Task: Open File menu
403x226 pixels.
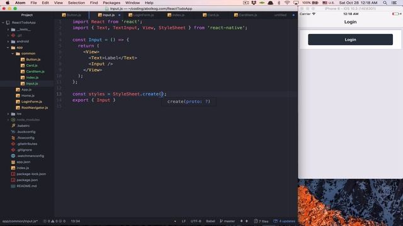Action: click(x=33, y=3)
